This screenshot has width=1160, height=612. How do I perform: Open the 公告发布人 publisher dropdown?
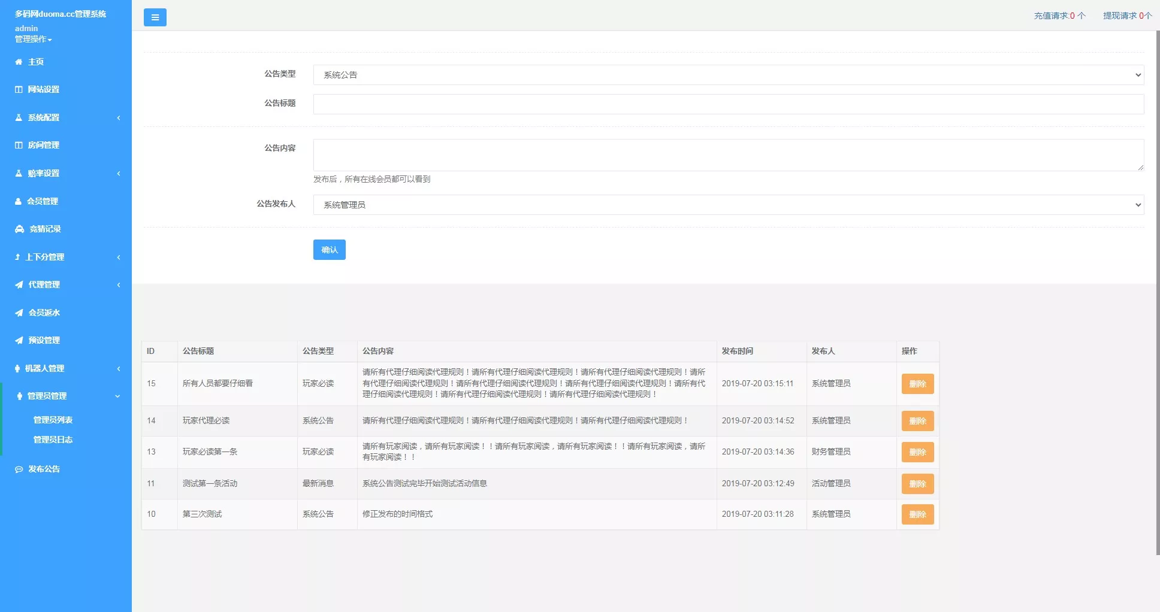(x=727, y=204)
